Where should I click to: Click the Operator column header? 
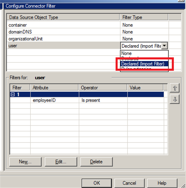coord(103,88)
